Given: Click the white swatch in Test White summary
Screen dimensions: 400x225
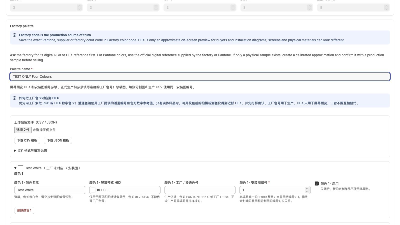Looking at the screenshot, I should point(20,168).
